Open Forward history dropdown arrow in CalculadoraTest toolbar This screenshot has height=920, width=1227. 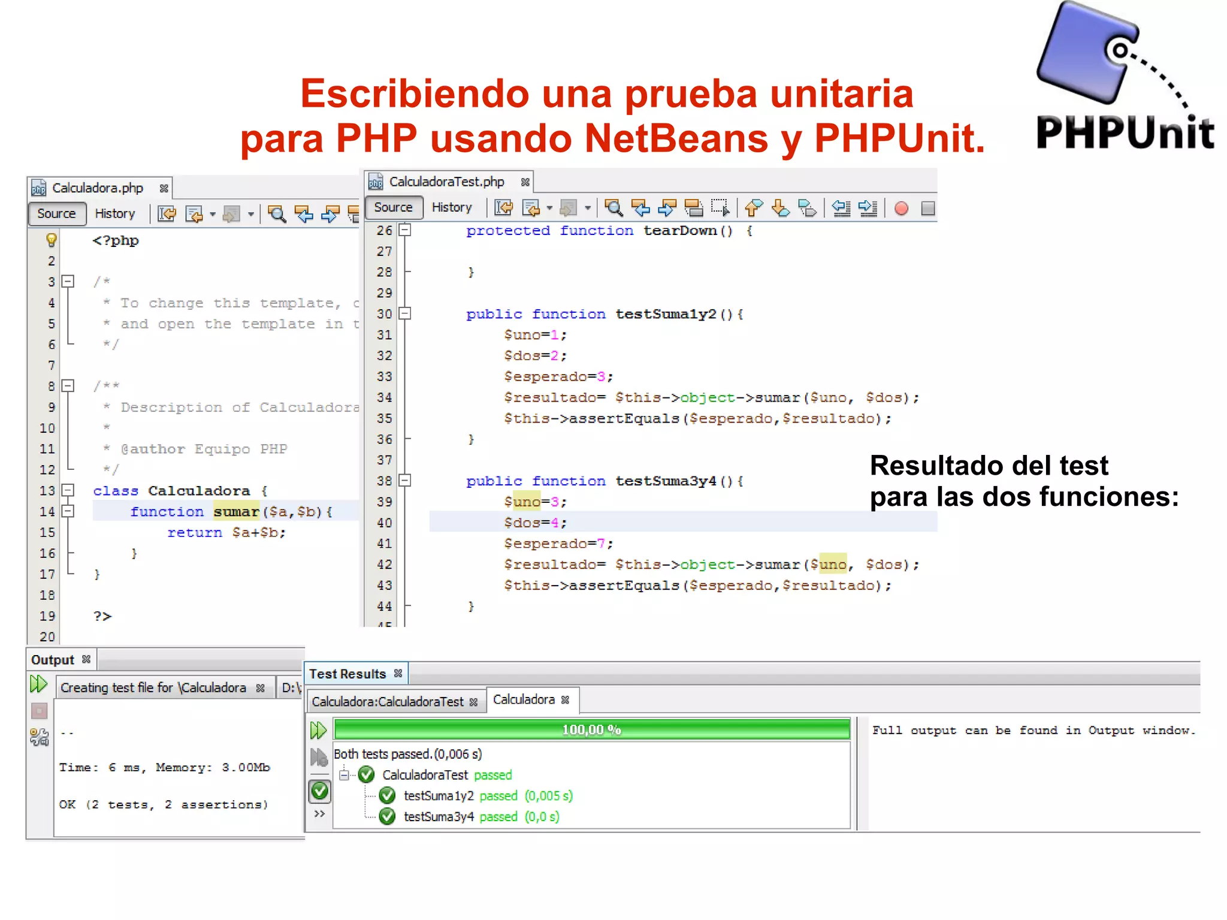coord(587,209)
